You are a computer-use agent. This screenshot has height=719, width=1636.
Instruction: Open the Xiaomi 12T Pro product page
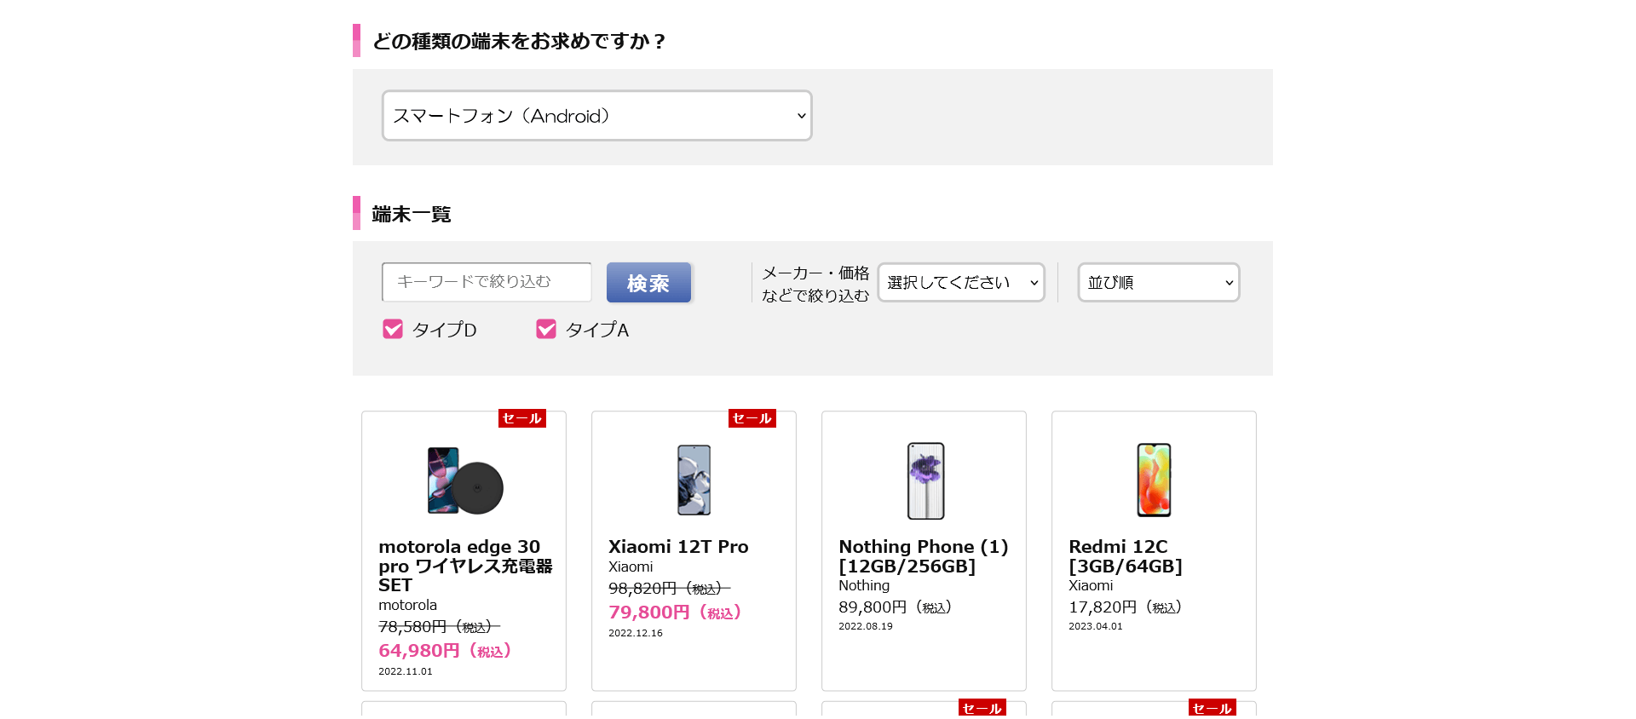click(x=677, y=547)
